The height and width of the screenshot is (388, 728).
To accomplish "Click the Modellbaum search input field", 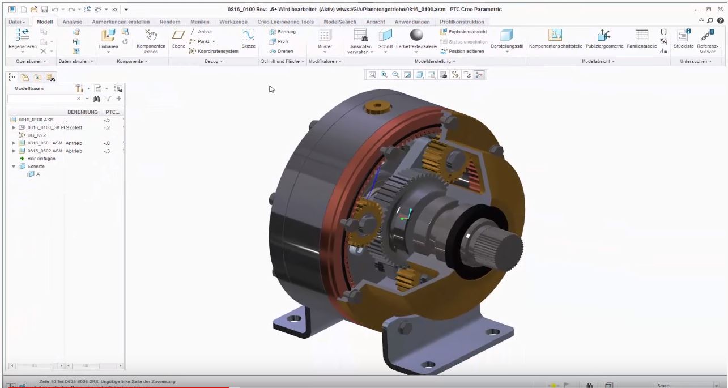I will coord(41,99).
